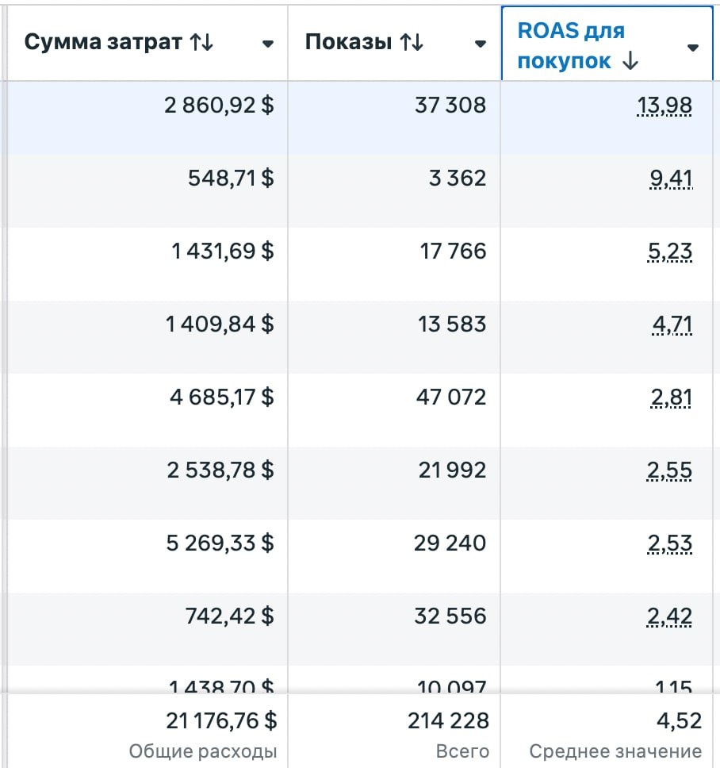Click the ROAS для покупок header title
The height and width of the screenshot is (768, 720).
tap(569, 46)
